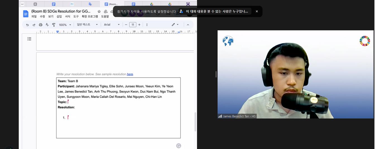Open the 확장 프로그램 menu
Viewport: 375px width, 149px height.
pyautogui.click(x=90, y=16)
